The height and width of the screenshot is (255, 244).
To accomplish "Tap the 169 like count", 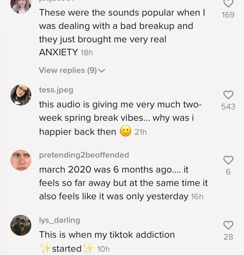I will point(228,15).
